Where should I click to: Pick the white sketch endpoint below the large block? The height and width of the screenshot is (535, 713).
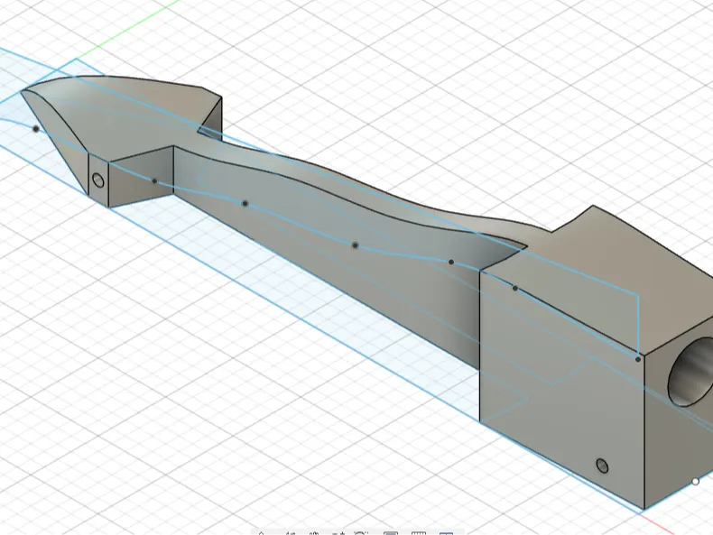point(695,481)
